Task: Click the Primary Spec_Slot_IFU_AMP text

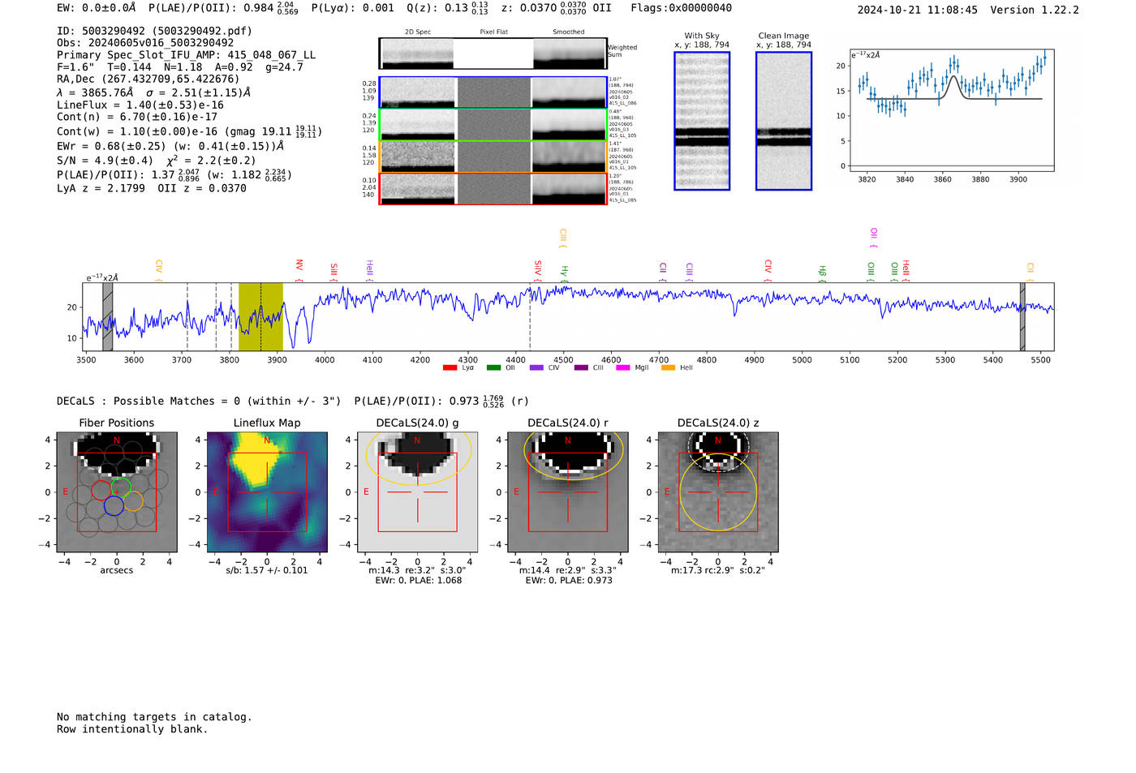Action: click(x=186, y=55)
